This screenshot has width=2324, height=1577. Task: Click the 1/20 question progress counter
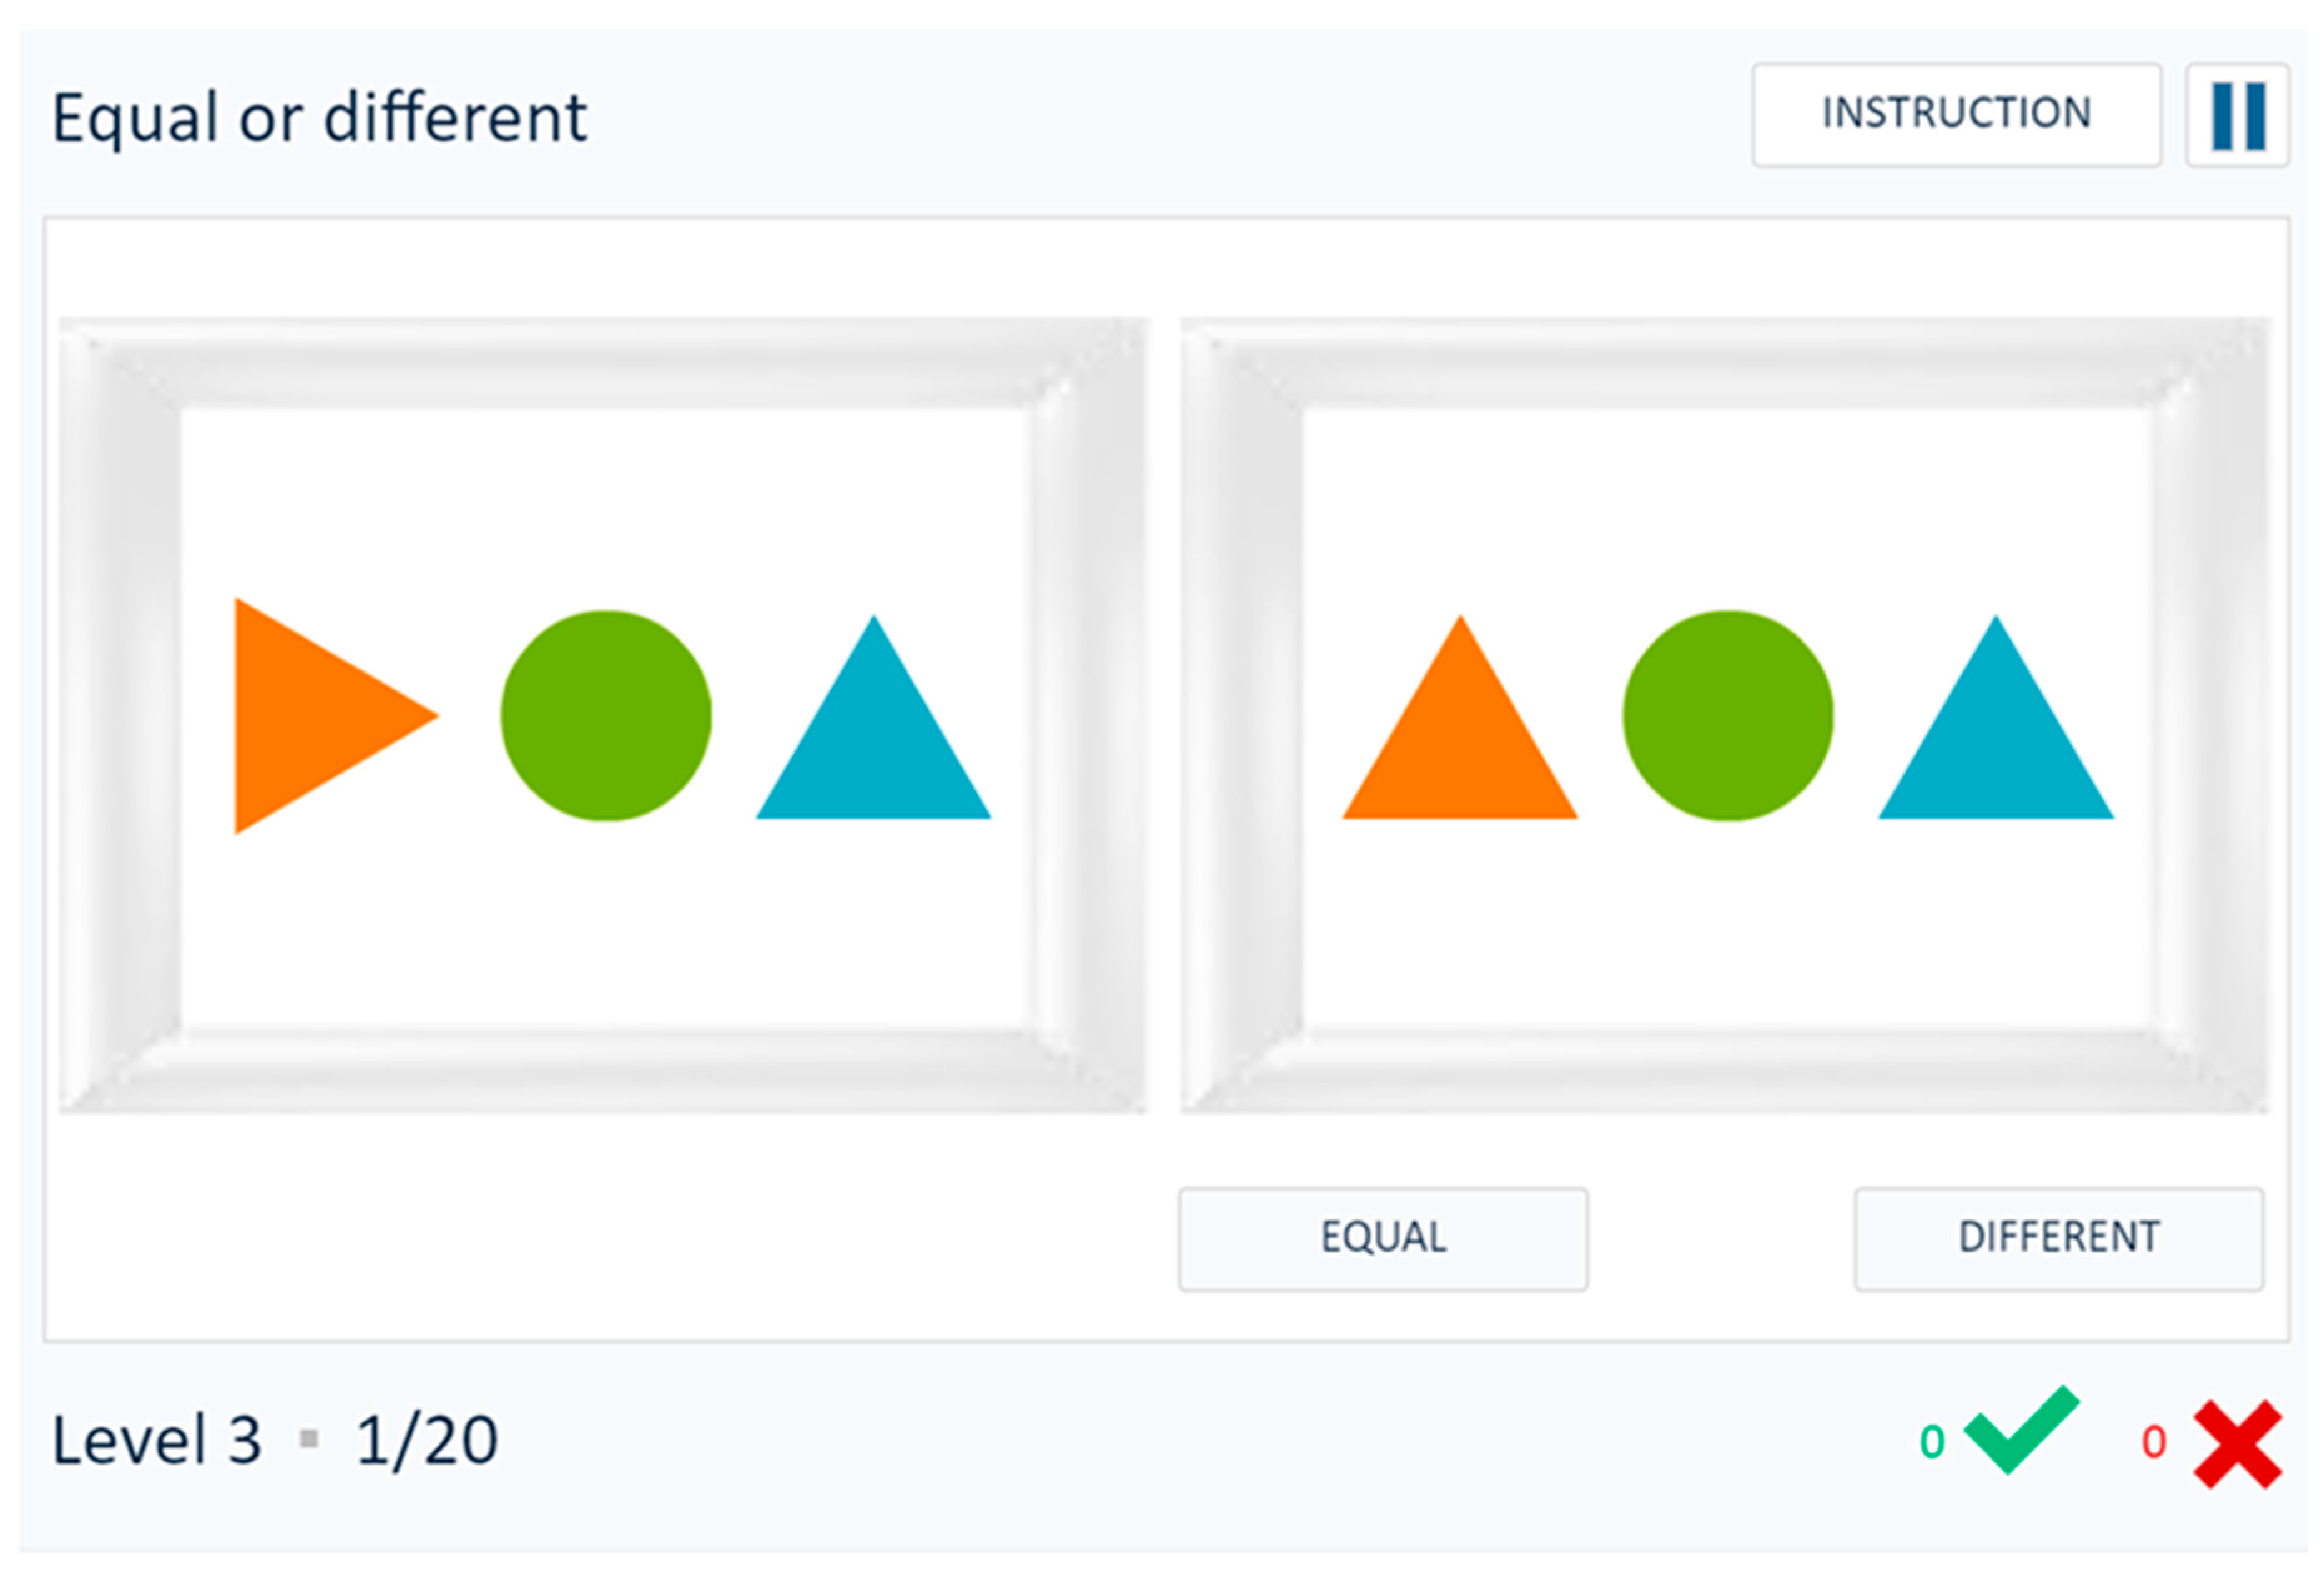427,1441
